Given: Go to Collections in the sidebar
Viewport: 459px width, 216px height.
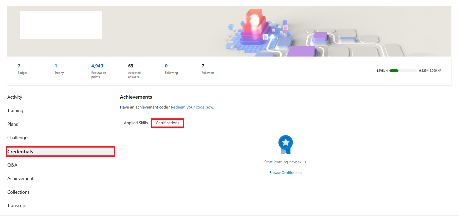Looking at the screenshot, I should point(18,192).
